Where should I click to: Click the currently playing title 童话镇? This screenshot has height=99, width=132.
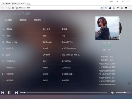(x=9, y=29)
